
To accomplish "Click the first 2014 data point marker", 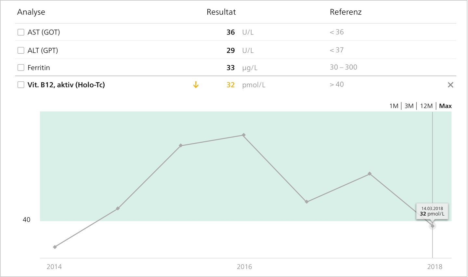I will tap(55, 247).
